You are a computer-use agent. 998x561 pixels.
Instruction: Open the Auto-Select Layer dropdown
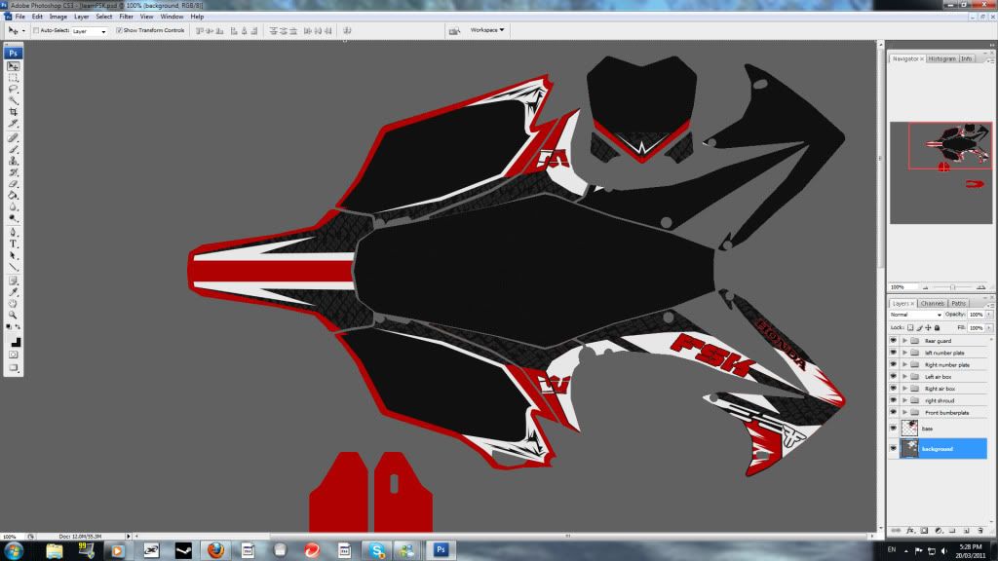point(89,30)
